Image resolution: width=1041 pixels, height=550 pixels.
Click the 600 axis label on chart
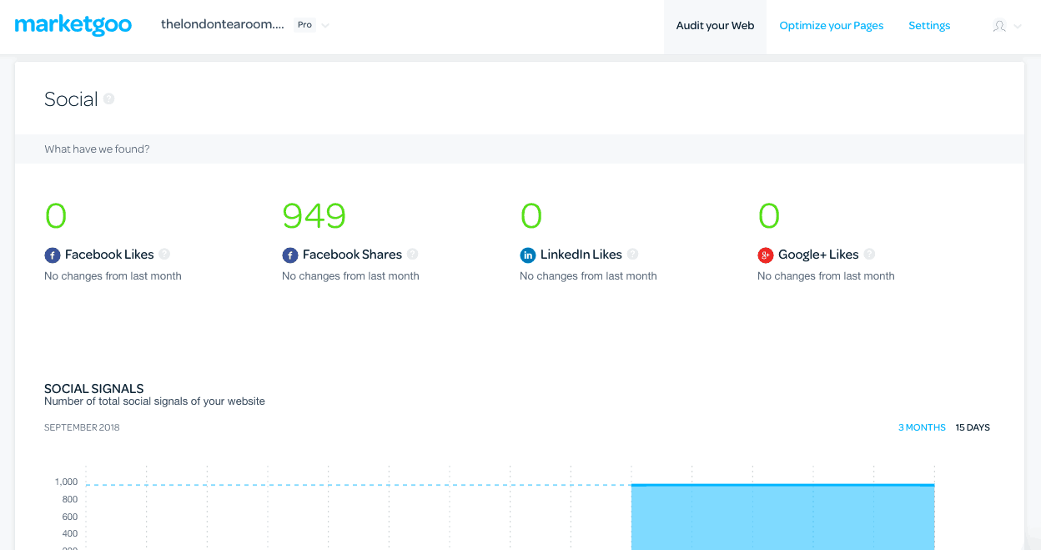(x=69, y=517)
